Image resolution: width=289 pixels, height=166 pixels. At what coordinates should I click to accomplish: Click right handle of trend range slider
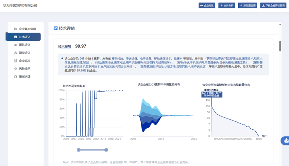pyautogui.click(x=106, y=150)
